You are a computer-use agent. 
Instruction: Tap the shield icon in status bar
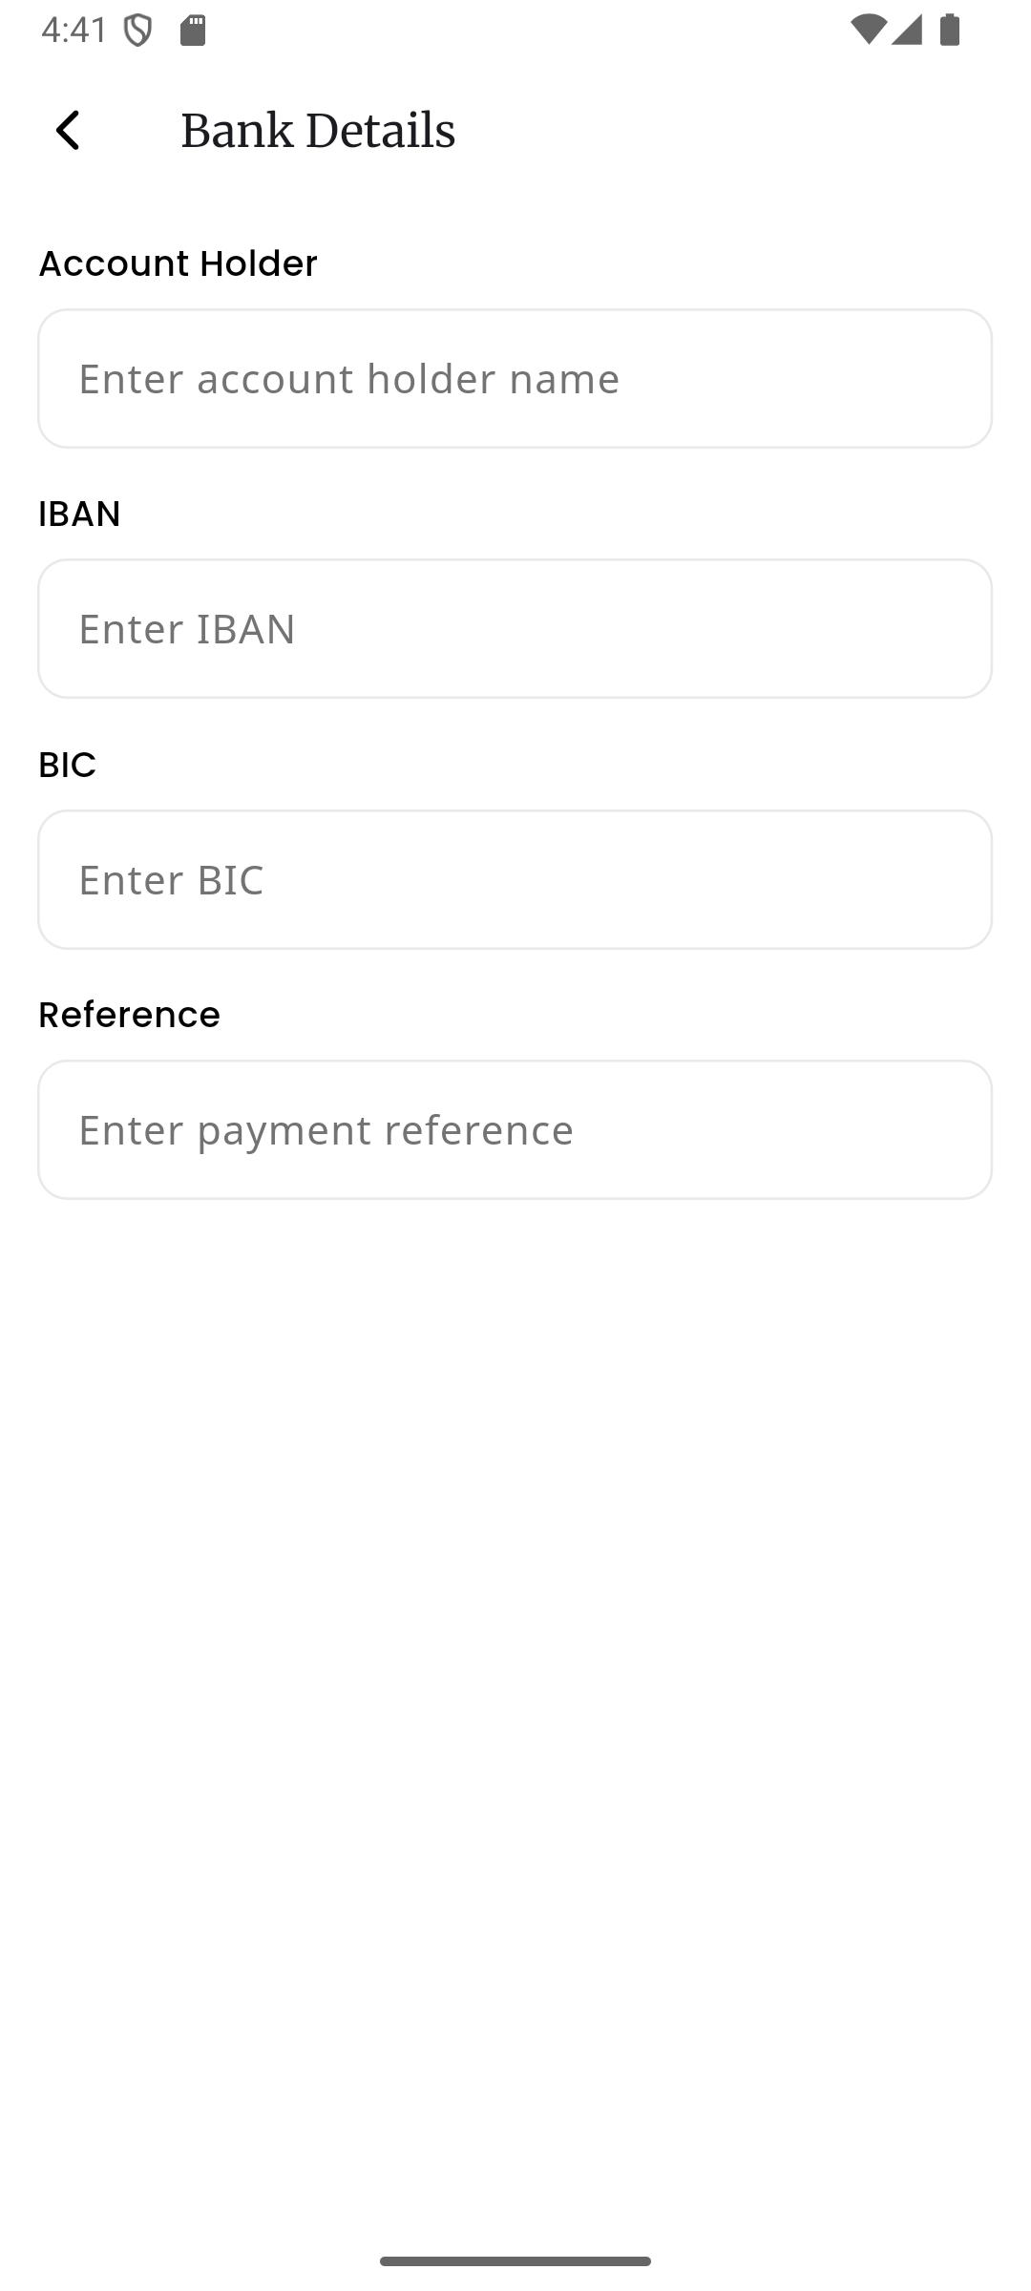coord(138,32)
